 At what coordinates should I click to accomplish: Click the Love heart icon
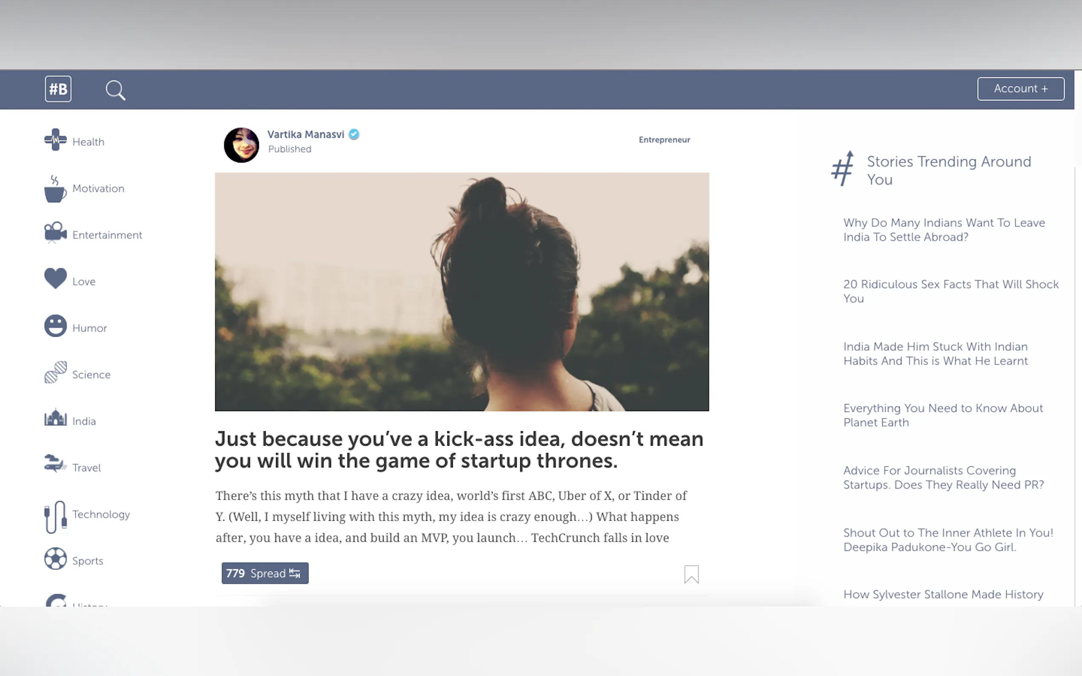(55, 278)
